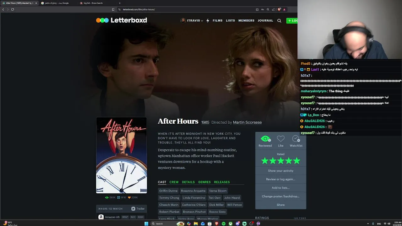Open cast member Dick Miller
The width and height of the screenshot is (402, 226).
coord(216,205)
